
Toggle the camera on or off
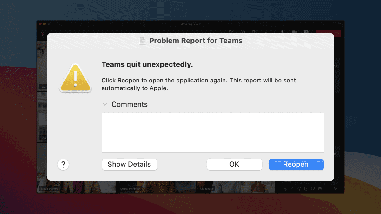click(294, 32)
